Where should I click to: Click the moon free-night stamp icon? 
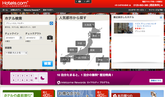coord(43,78)
